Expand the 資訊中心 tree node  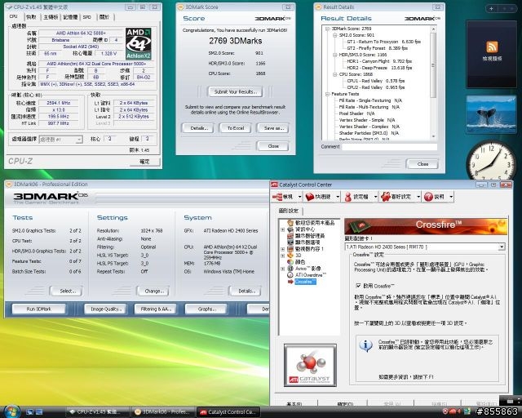click(283, 229)
